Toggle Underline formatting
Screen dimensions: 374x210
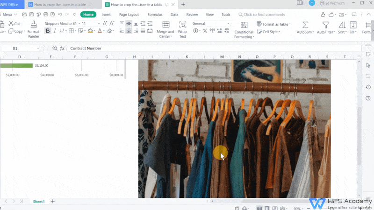[62, 31]
